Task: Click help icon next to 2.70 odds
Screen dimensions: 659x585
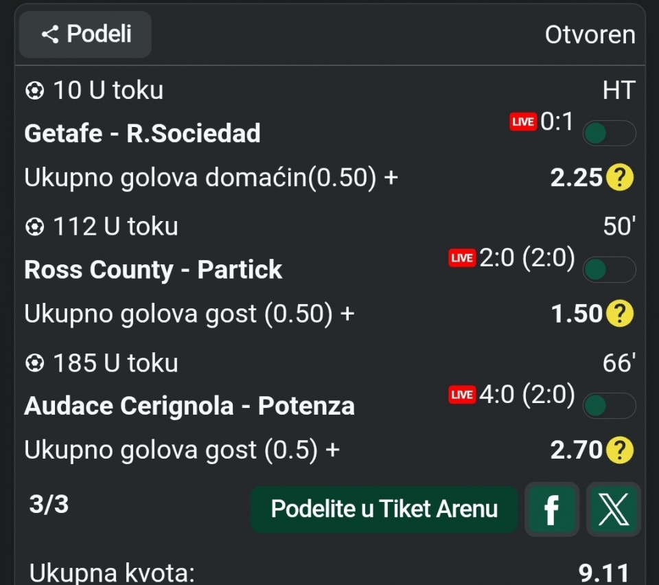Action: tap(619, 450)
